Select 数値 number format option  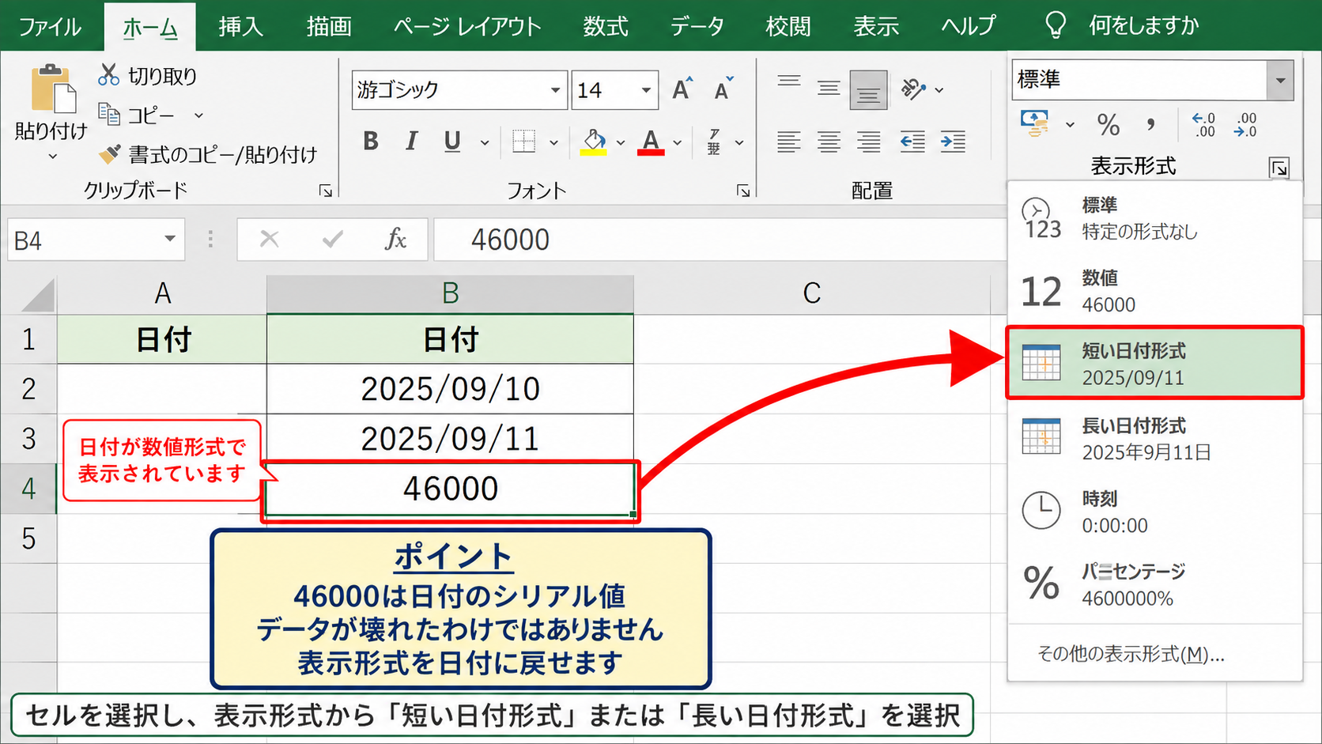click(1154, 291)
